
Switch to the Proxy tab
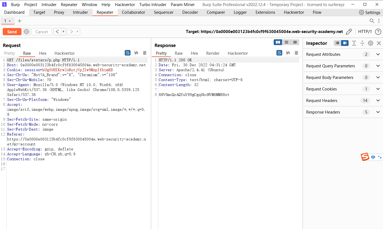(x=59, y=12)
